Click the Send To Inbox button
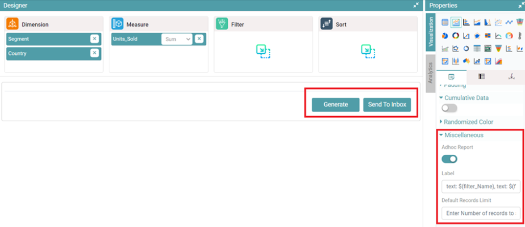525x227 pixels. 387,104
